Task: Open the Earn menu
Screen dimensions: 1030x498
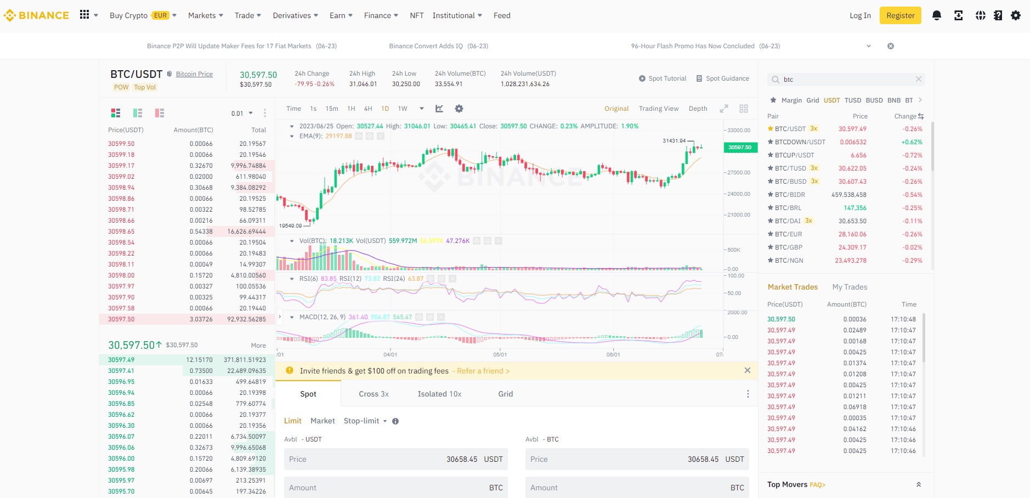Action: [341, 15]
